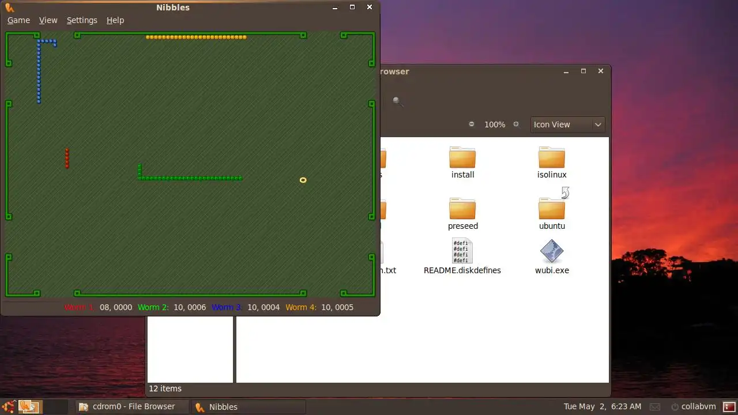The width and height of the screenshot is (738, 415).
Task: Open the Game menu in Nibbles
Action: click(x=18, y=20)
